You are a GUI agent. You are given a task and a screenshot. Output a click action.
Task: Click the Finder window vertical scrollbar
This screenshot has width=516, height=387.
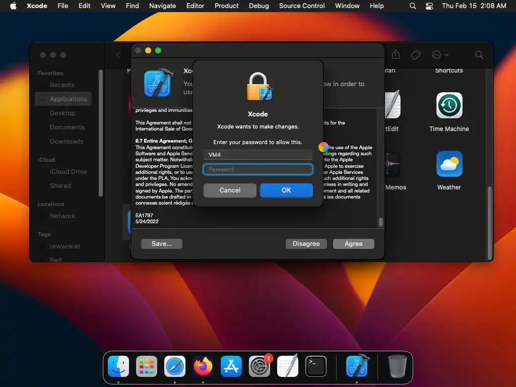(x=490, y=223)
